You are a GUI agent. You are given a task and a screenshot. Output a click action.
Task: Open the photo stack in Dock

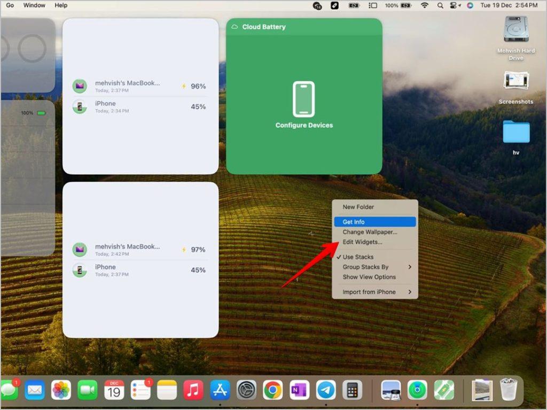[x=482, y=390]
